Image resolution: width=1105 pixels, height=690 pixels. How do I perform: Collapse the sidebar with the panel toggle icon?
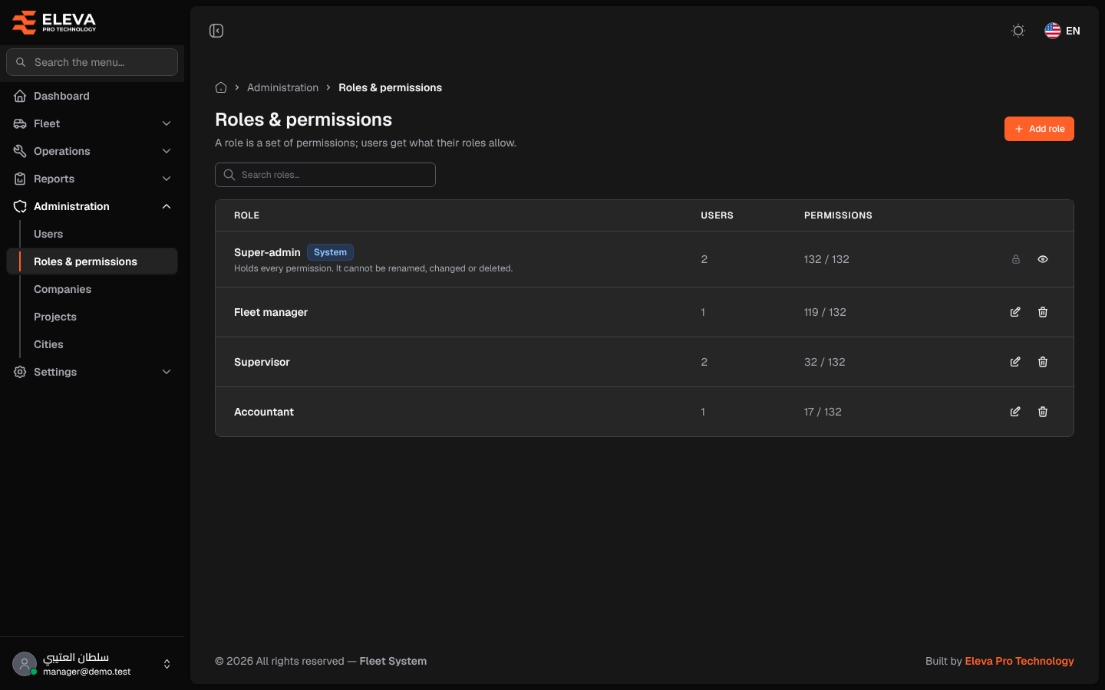pos(216,31)
